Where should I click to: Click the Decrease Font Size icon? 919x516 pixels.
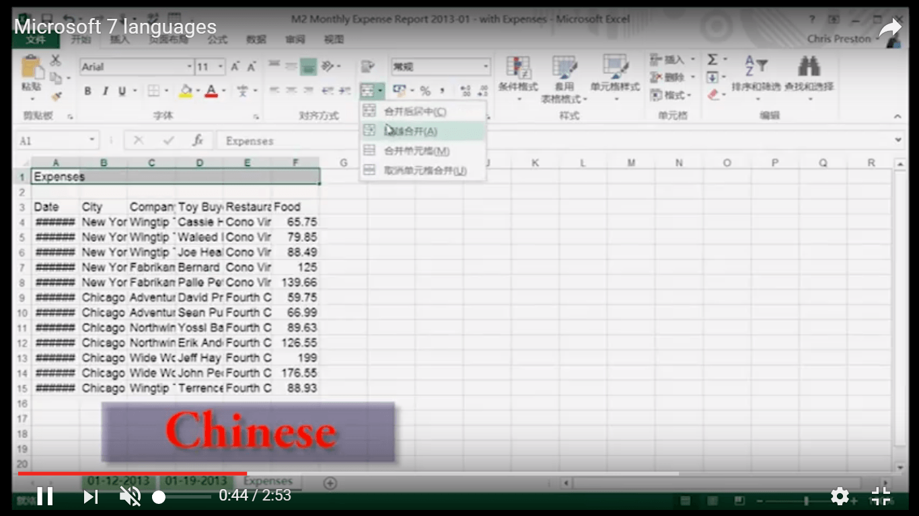[x=252, y=67]
